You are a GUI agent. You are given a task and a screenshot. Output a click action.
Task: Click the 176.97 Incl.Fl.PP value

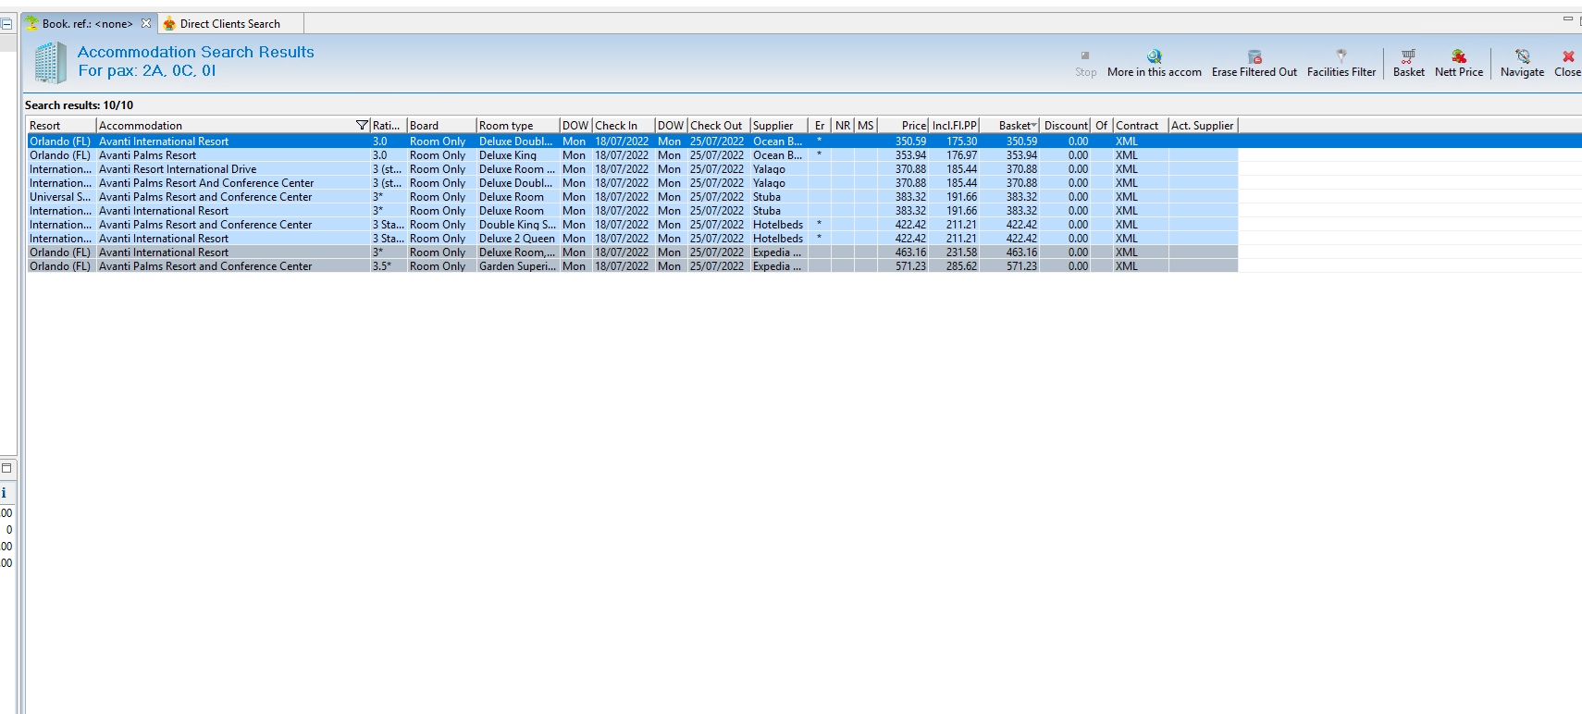tap(961, 155)
